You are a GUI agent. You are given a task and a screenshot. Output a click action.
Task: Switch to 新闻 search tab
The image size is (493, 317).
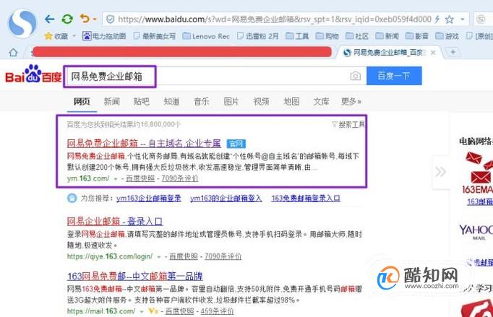pos(111,102)
